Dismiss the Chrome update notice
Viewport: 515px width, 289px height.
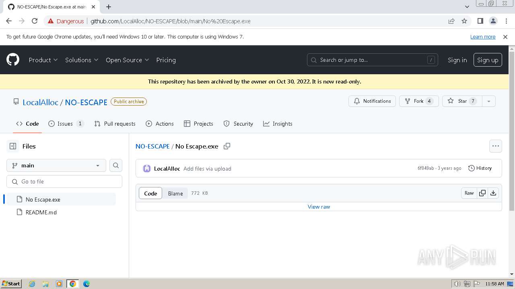(x=505, y=37)
